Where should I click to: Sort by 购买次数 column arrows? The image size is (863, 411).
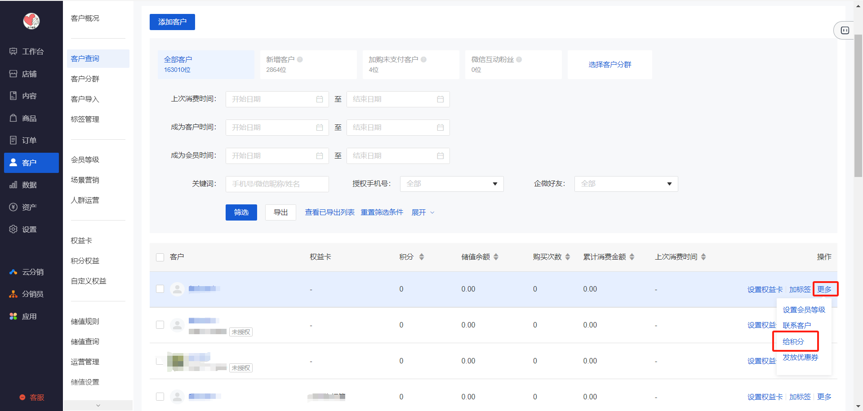(568, 257)
